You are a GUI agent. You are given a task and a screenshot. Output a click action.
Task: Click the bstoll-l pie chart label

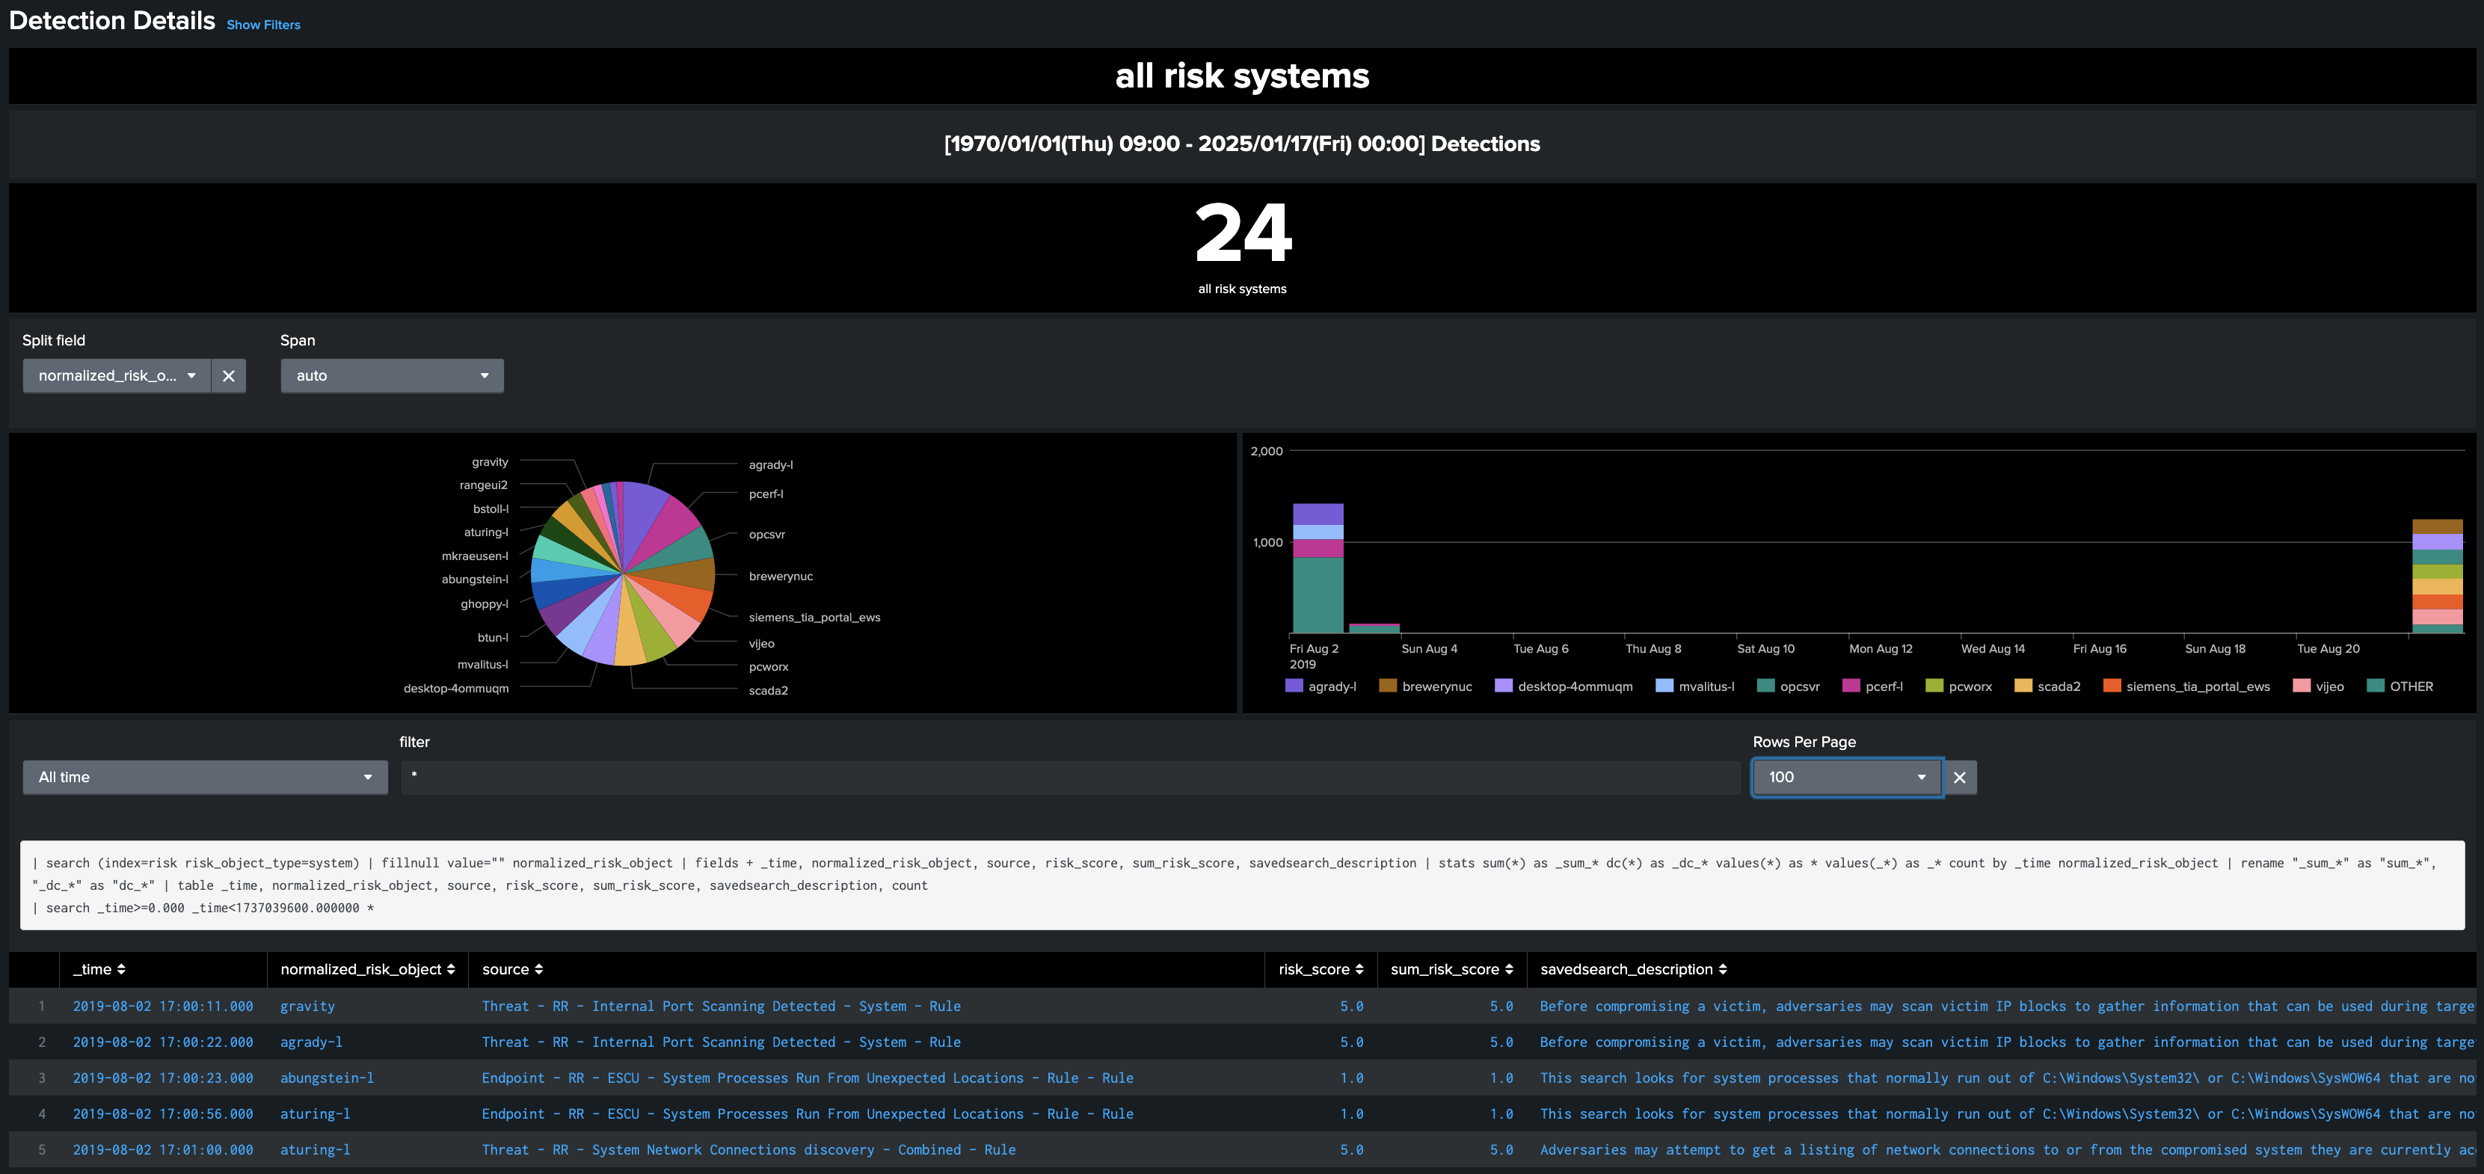(490, 509)
